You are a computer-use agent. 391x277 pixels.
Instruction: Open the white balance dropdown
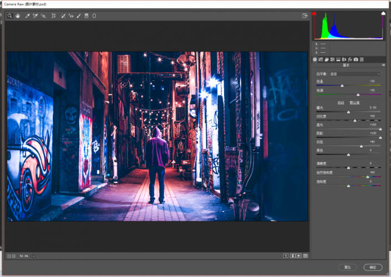(355, 74)
